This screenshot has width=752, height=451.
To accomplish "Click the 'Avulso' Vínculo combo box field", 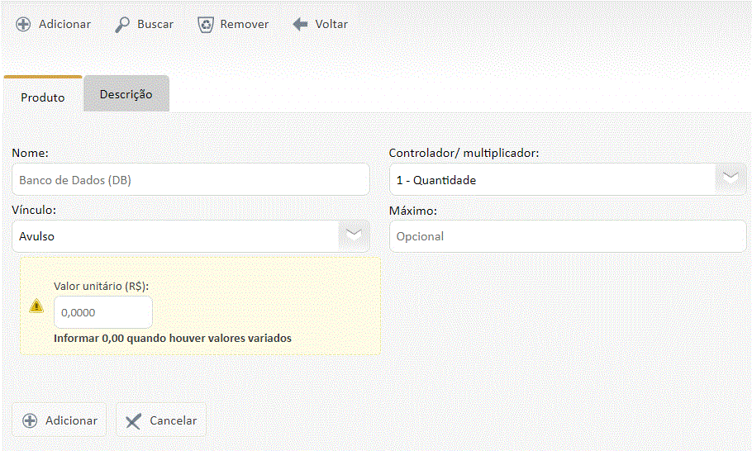I will click(x=175, y=236).
